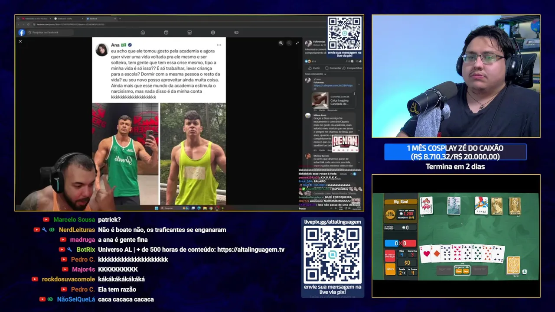The width and height of the screenshot is (555, 312).
Task: Click the green tank top mirror selfie photo
Action: (x=125, y=153)
